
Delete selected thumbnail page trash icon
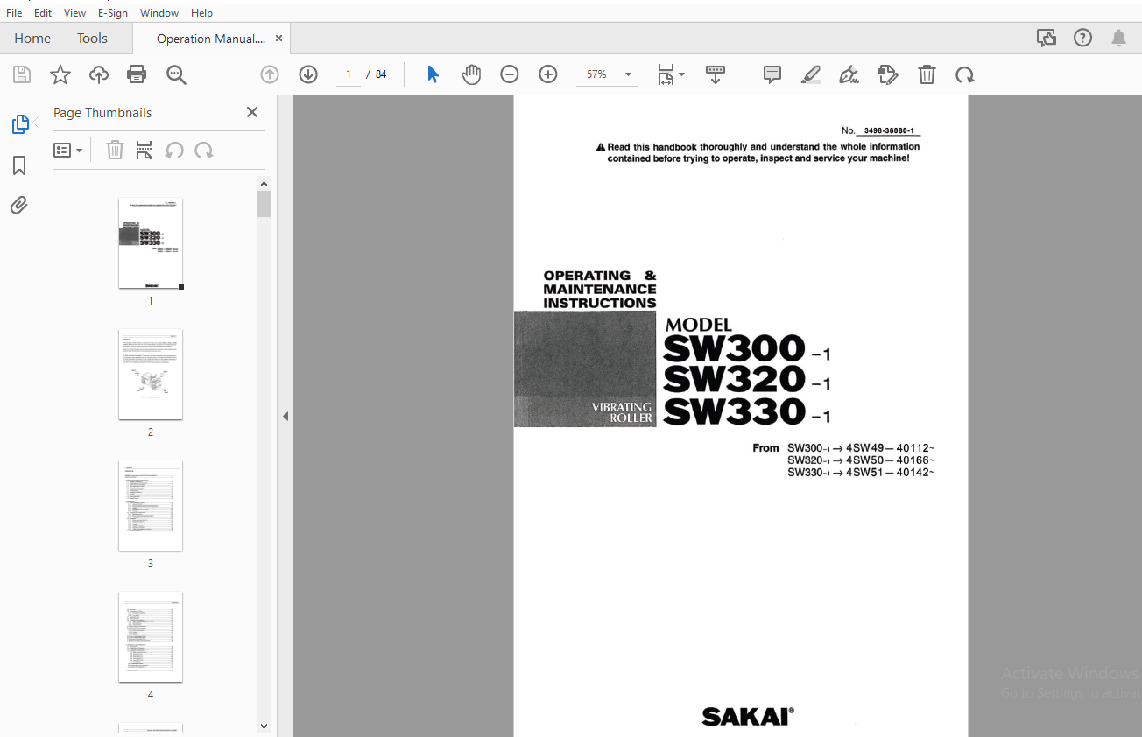coord(115,151)
